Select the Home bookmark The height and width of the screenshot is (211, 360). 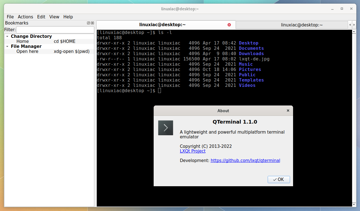pyautogui.click(x=23, y=41)
